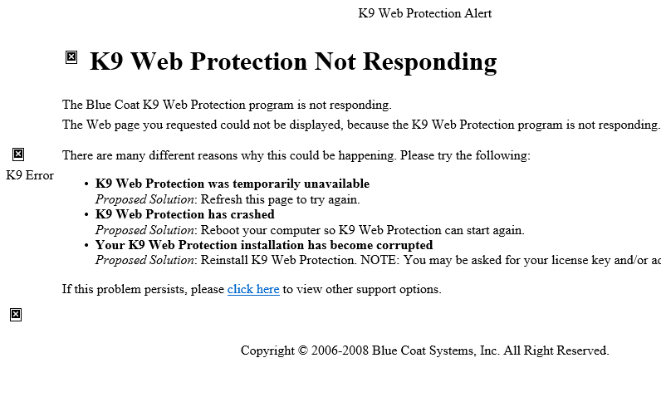
Task: Click the broken image icon above the copyright
Action: point(15,315)
